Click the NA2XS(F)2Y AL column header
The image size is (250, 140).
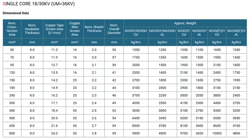pos(236,32)
